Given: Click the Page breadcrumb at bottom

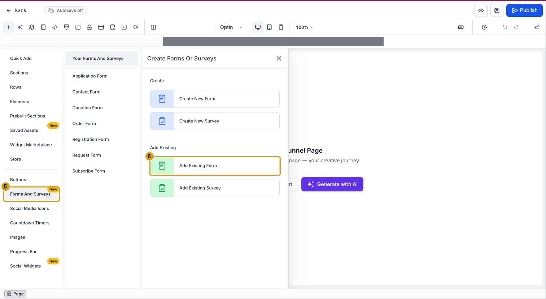Looking at the screenshot, I should tap(16, 294).
